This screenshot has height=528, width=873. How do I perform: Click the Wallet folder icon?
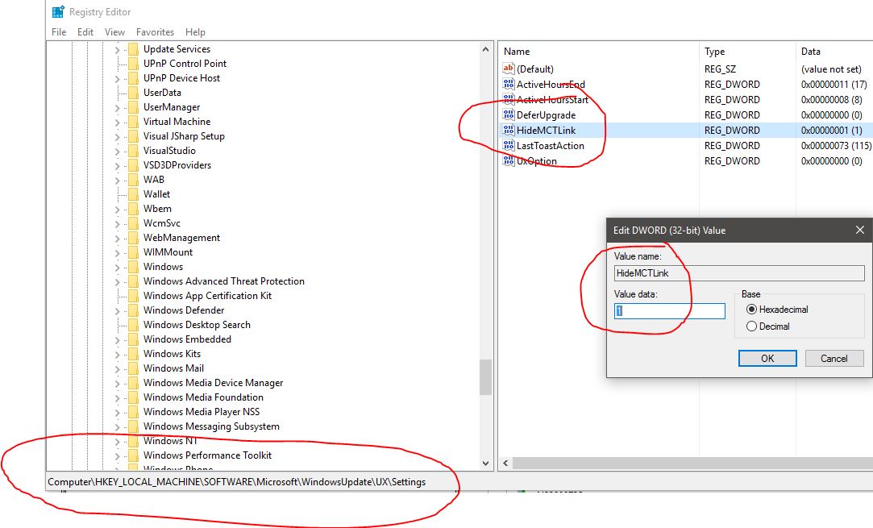point(133,193)
